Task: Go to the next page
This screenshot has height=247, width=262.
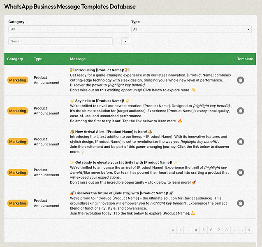Action: pyautogui.click(x=242, y=230)
